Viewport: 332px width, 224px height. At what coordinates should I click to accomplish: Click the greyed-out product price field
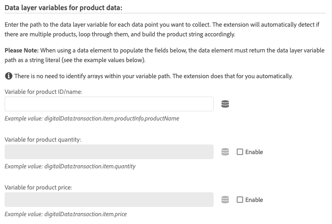point(109,200)
